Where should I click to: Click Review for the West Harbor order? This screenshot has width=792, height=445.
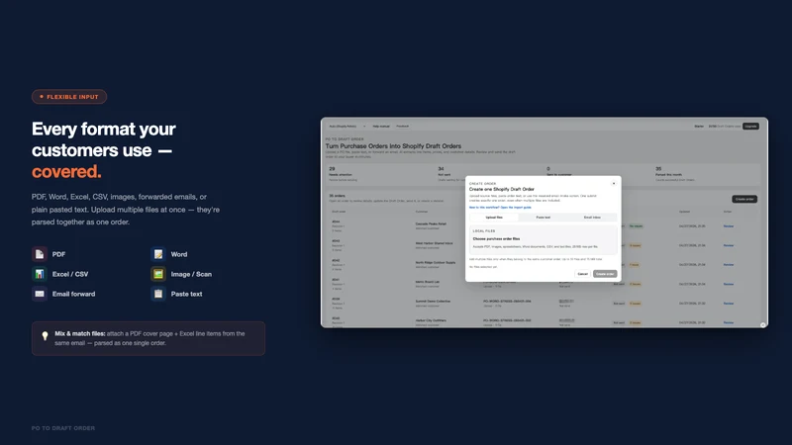[x=729, y=245]
